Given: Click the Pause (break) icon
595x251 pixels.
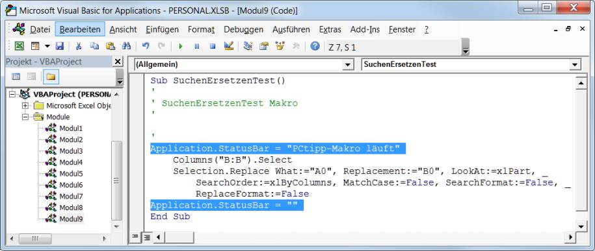Looking at the screenshot, I should pos(196,46).
